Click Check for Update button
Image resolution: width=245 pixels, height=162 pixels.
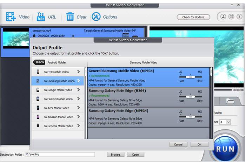point(193,17)
